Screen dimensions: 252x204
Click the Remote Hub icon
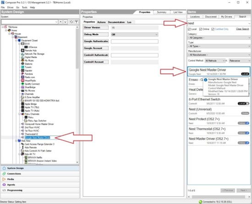point(22,50)
